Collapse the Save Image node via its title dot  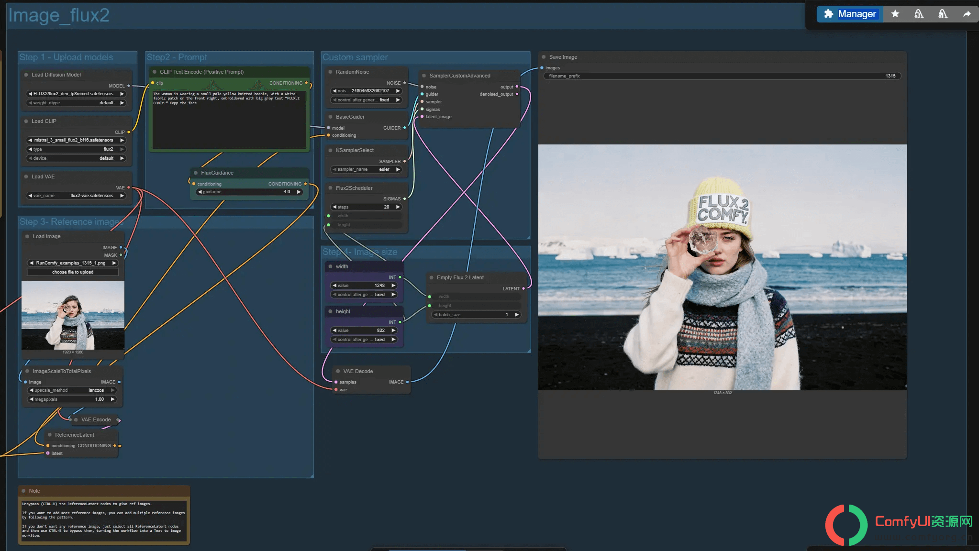point(544,57)
